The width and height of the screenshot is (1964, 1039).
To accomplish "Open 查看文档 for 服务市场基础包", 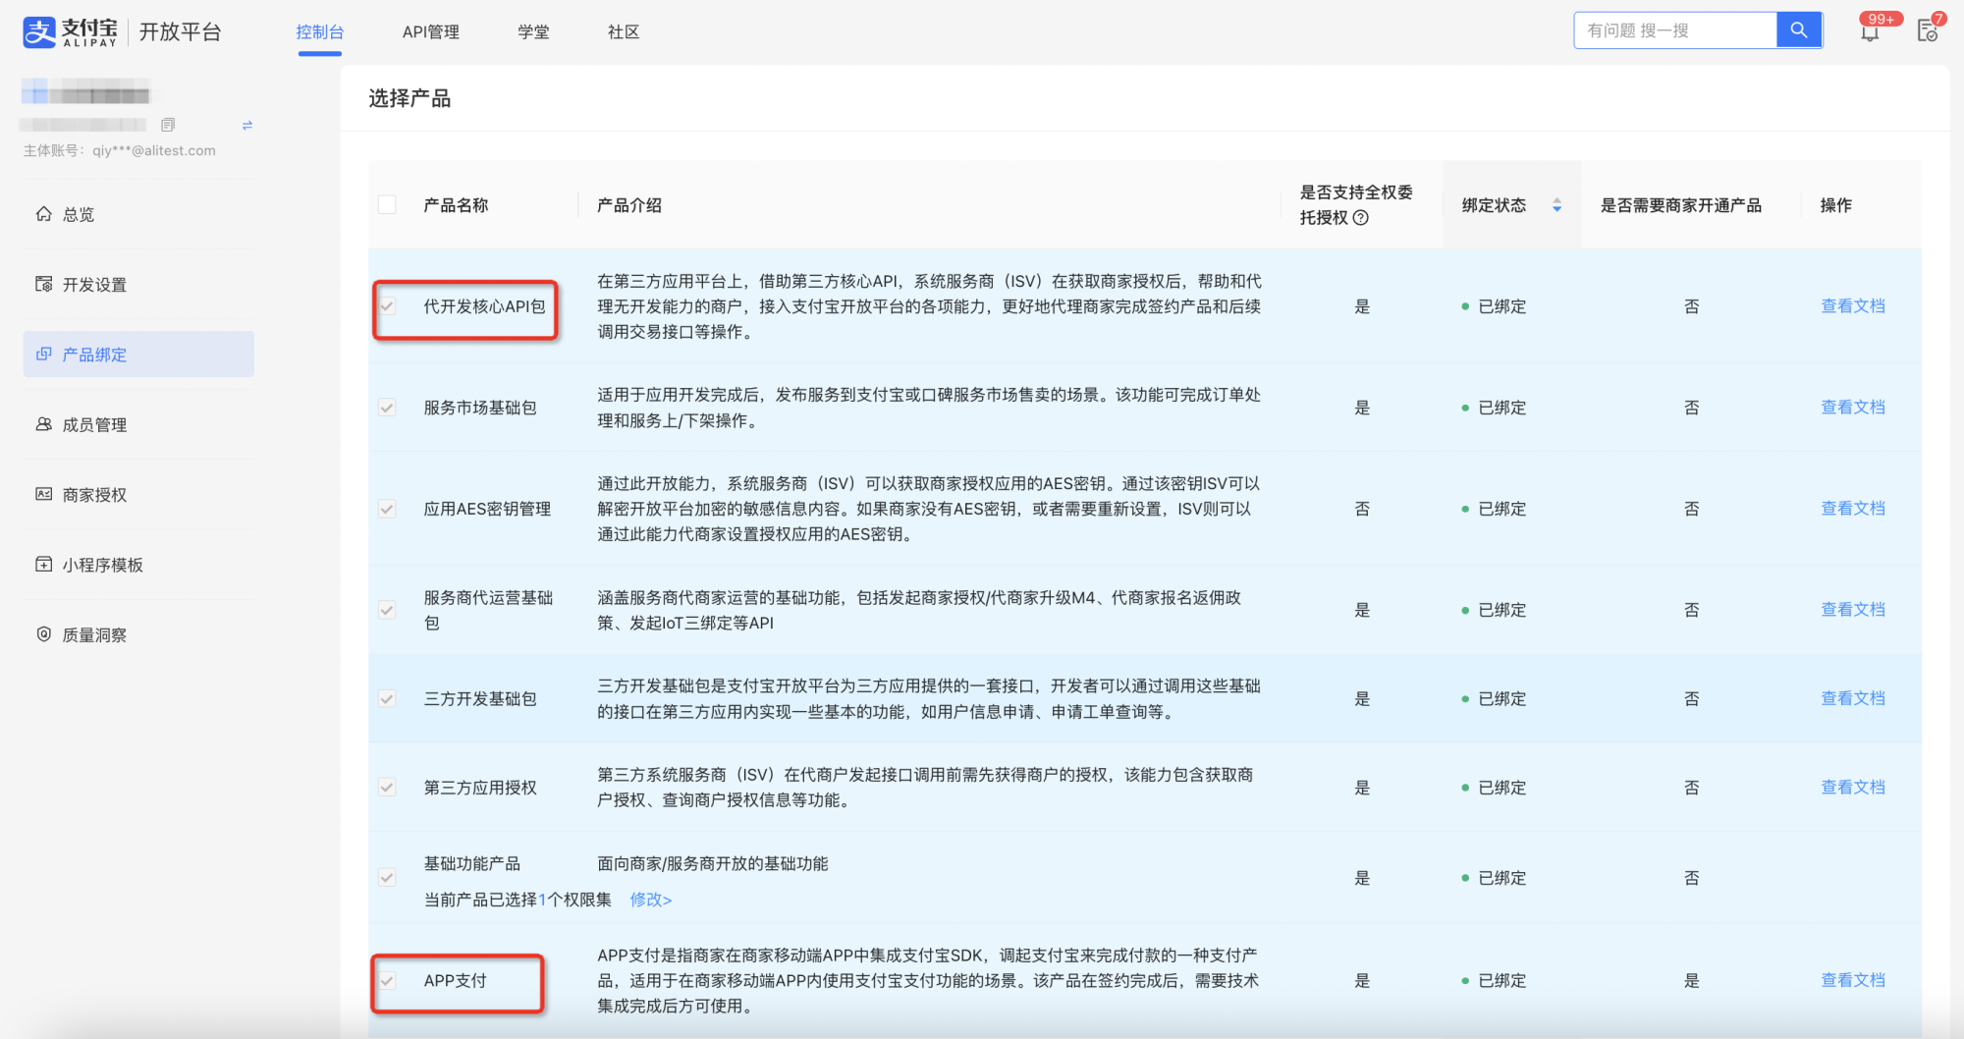I will click(1853, 408).
